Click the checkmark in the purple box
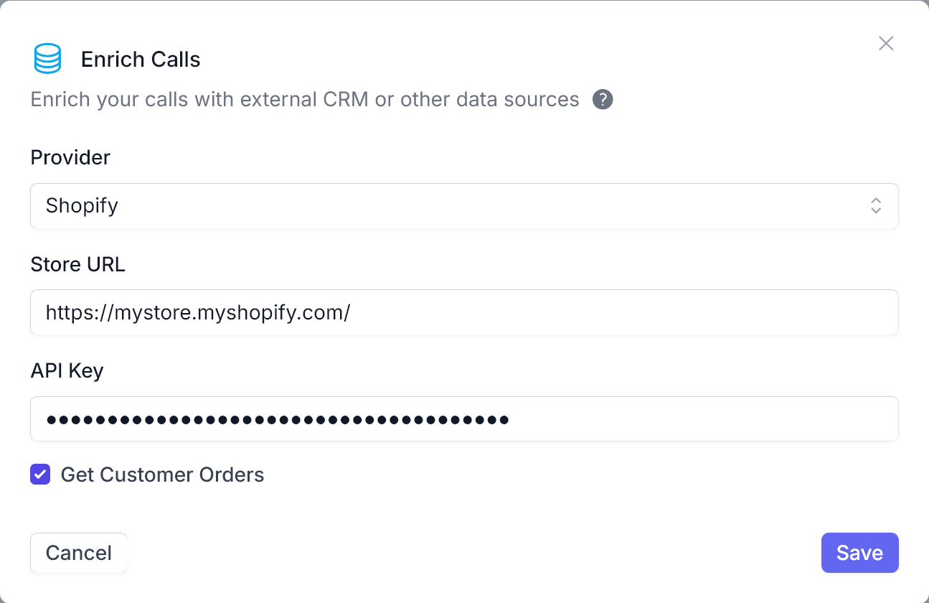The image size is (929, 603). pos(40,475)
